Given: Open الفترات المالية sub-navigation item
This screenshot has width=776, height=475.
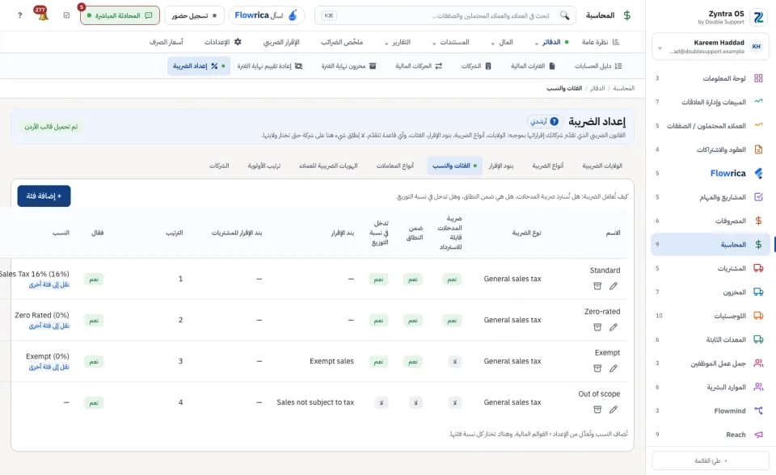Looking at the screenshot, I should (533, 65).
